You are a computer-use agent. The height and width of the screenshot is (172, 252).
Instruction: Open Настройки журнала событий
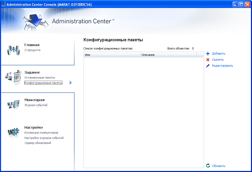44,138
